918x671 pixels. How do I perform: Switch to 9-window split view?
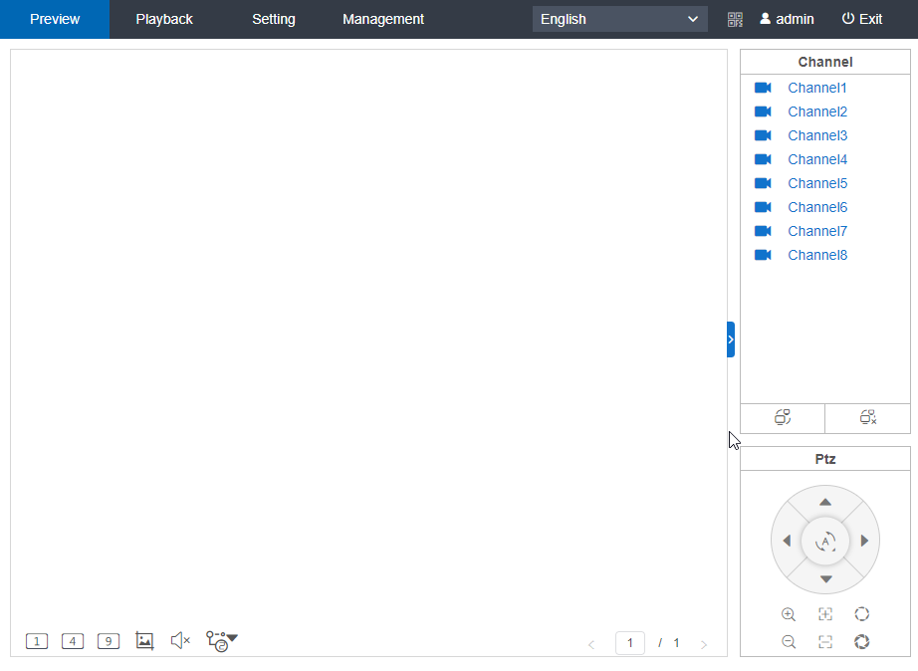click(109, 641)
